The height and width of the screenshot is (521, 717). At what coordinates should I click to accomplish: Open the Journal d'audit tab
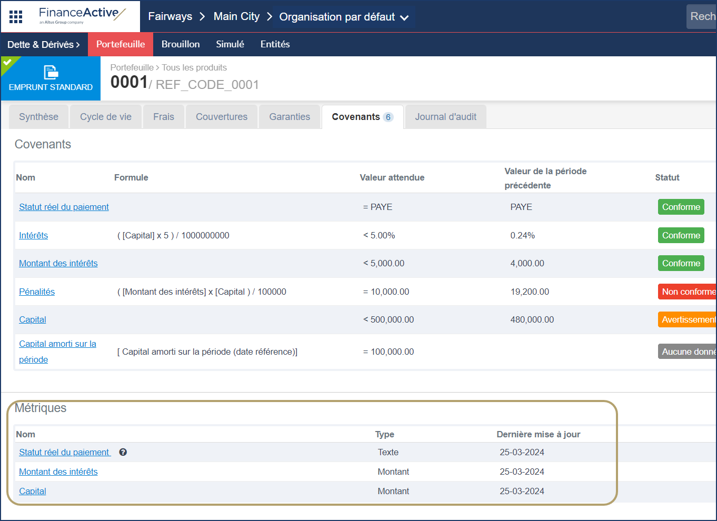point(445,116)
